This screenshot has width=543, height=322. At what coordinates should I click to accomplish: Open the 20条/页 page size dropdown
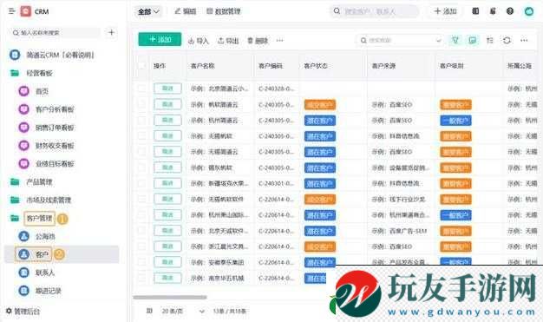point(183,311)
